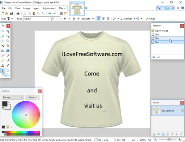Select the Rectangle Select tool

3,31
